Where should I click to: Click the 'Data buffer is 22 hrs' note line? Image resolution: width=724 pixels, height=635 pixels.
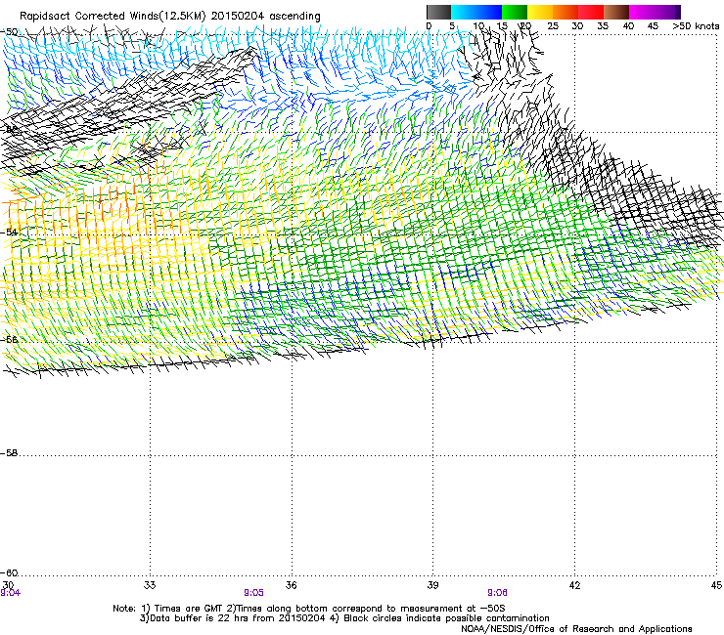click(344, 618)
